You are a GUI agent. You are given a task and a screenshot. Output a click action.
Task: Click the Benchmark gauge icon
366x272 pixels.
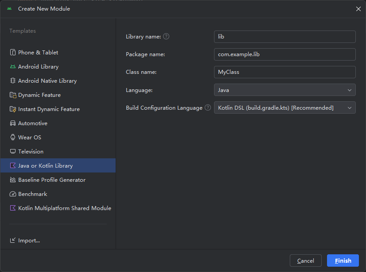(13, 194)
